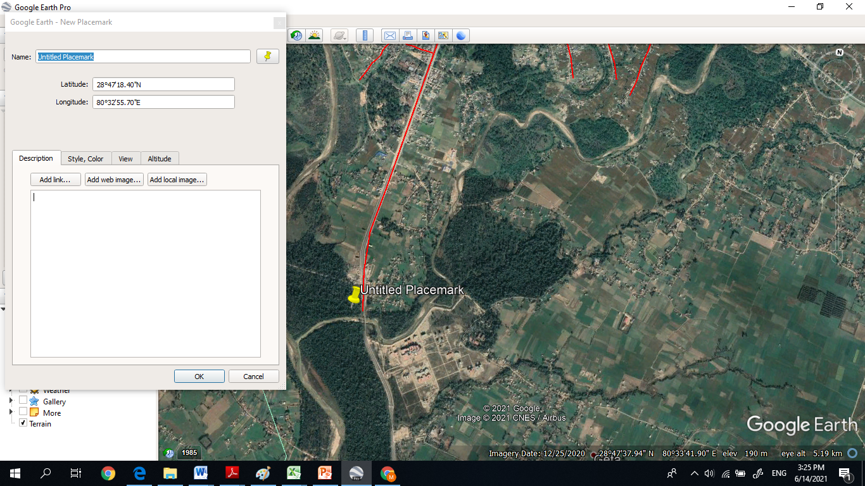Show hidden system tray icons chevron
Image resolution: width=865 pixels, height=486 pixels.
point(695,473)
